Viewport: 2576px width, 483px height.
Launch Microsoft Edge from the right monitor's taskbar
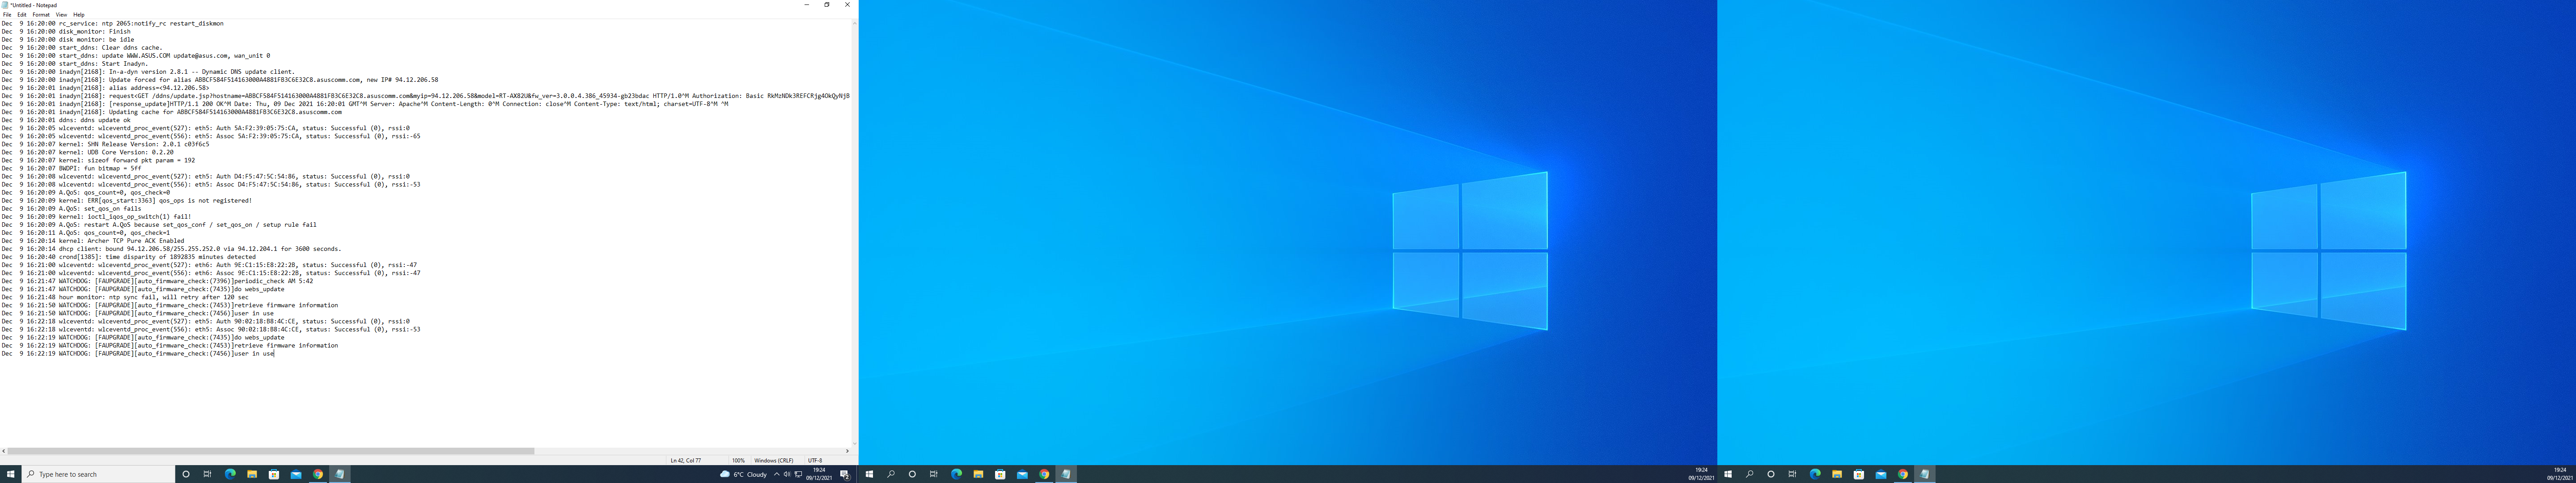pyautogui.click(x=1815, y=474)
